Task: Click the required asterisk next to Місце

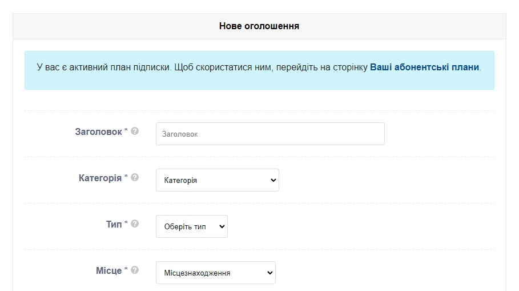Action: [x=126, y=269]
